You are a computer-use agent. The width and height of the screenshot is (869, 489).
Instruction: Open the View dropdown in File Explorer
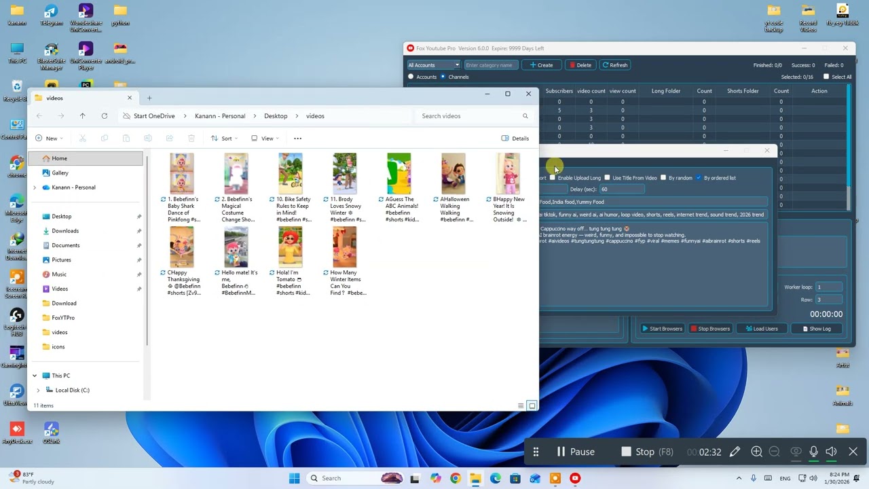[x=265, y=139]
